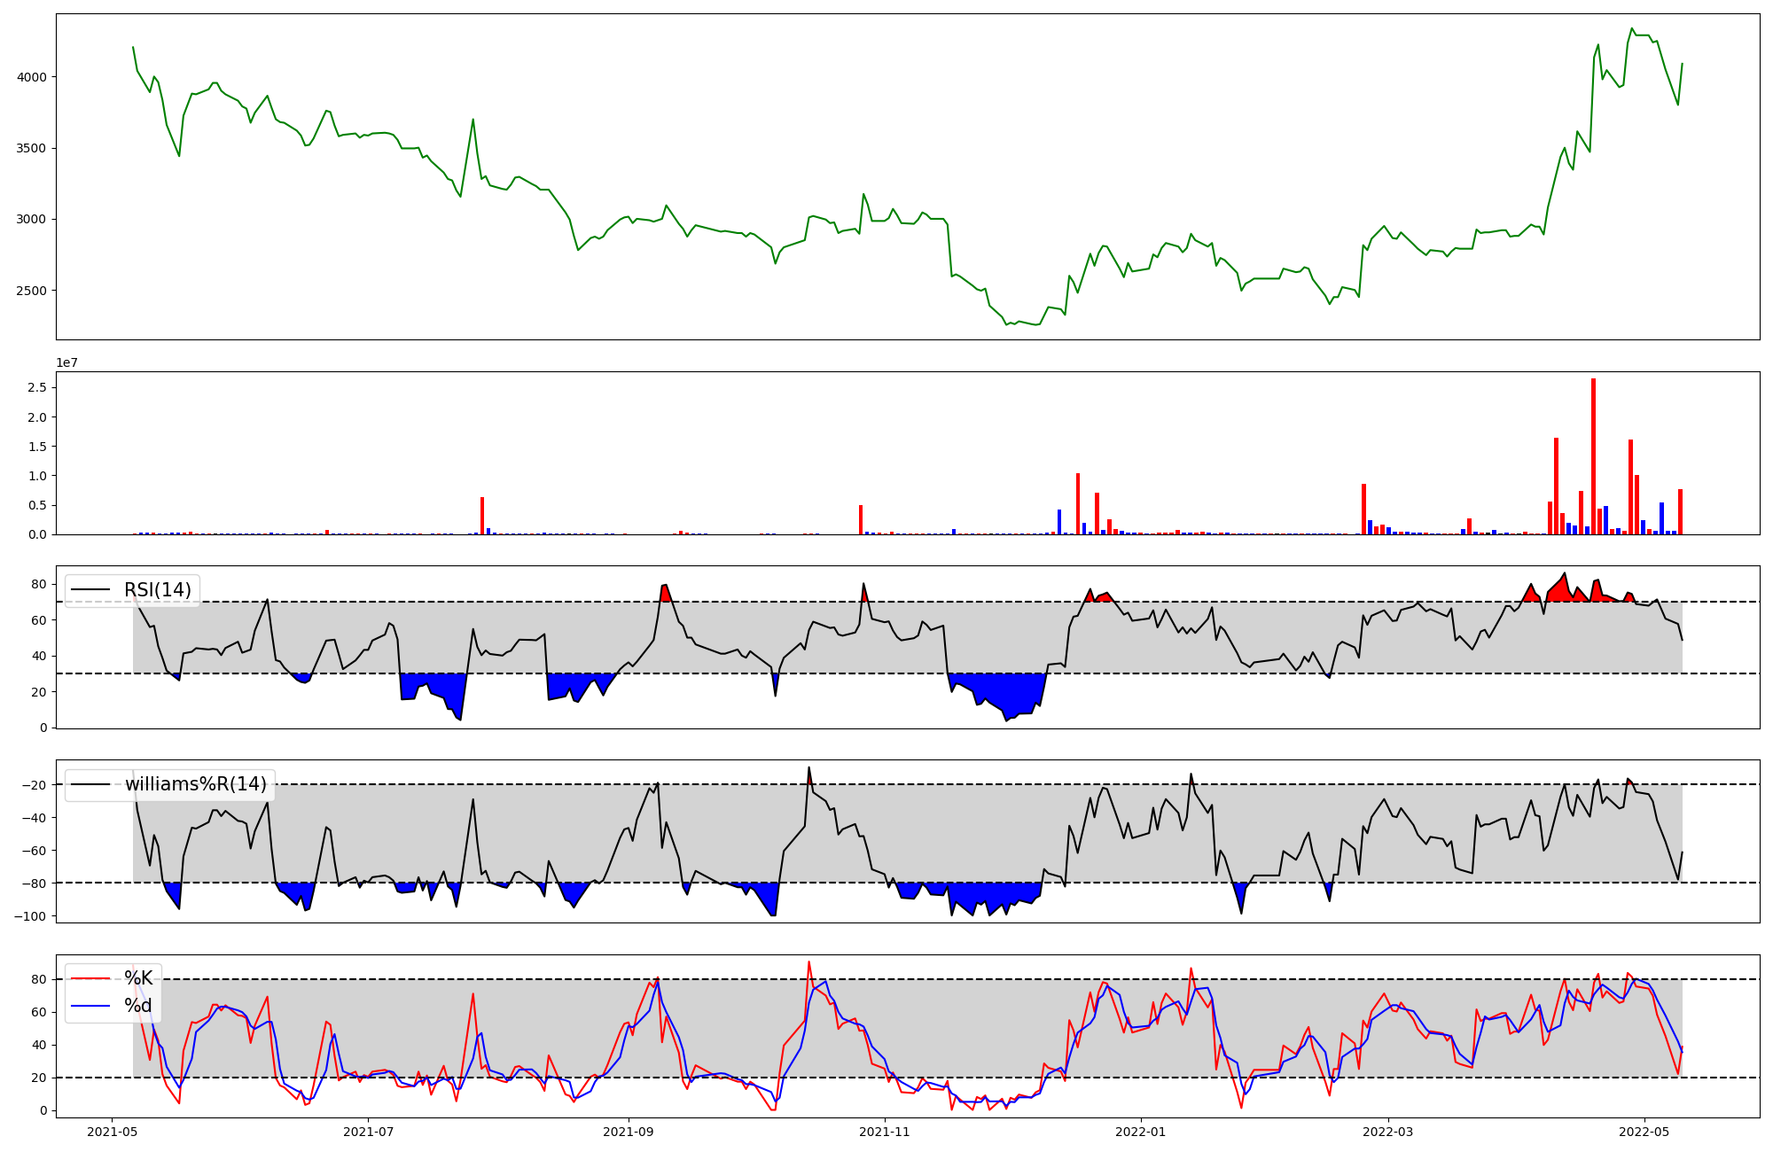1773x1152 pixels.
Task: Click the %K legend entry
Action: (x=138, y=978)
